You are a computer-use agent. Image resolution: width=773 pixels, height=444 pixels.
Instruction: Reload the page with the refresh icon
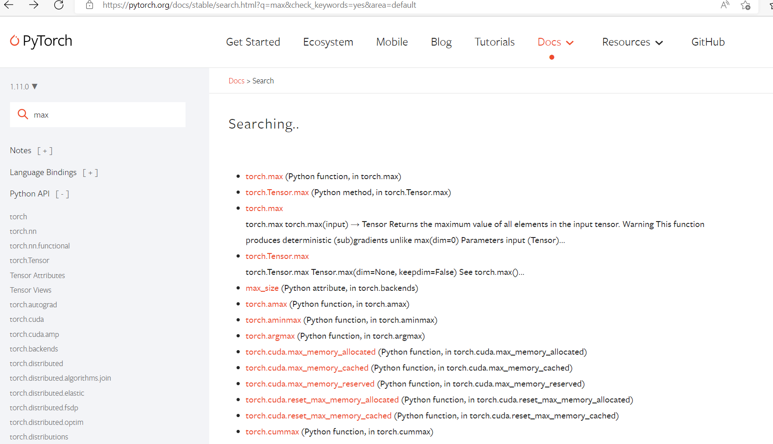click(x=59, y=5)
